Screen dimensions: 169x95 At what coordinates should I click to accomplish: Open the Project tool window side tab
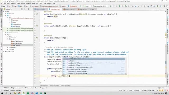tap(1, 12)
